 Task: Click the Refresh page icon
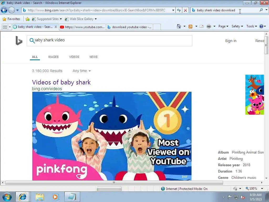pyautogui.click(x=179, y=10)
